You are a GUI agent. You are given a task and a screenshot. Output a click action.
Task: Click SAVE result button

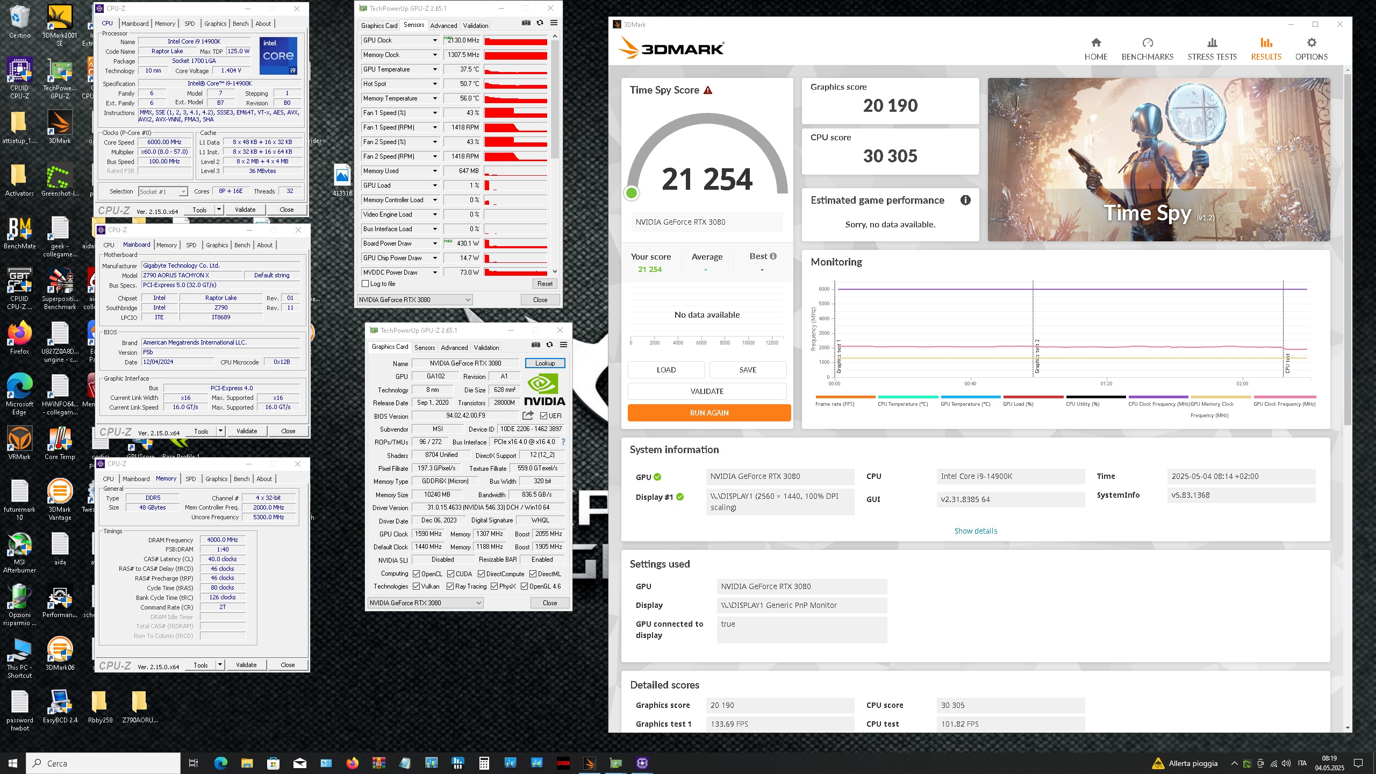point(748,370)
